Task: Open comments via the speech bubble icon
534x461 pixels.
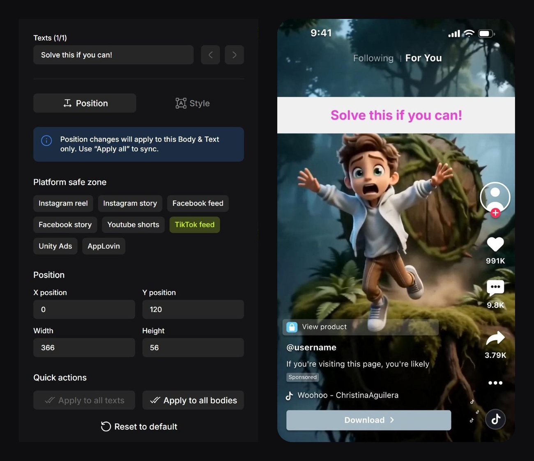Action: click(x=495, y=287)
